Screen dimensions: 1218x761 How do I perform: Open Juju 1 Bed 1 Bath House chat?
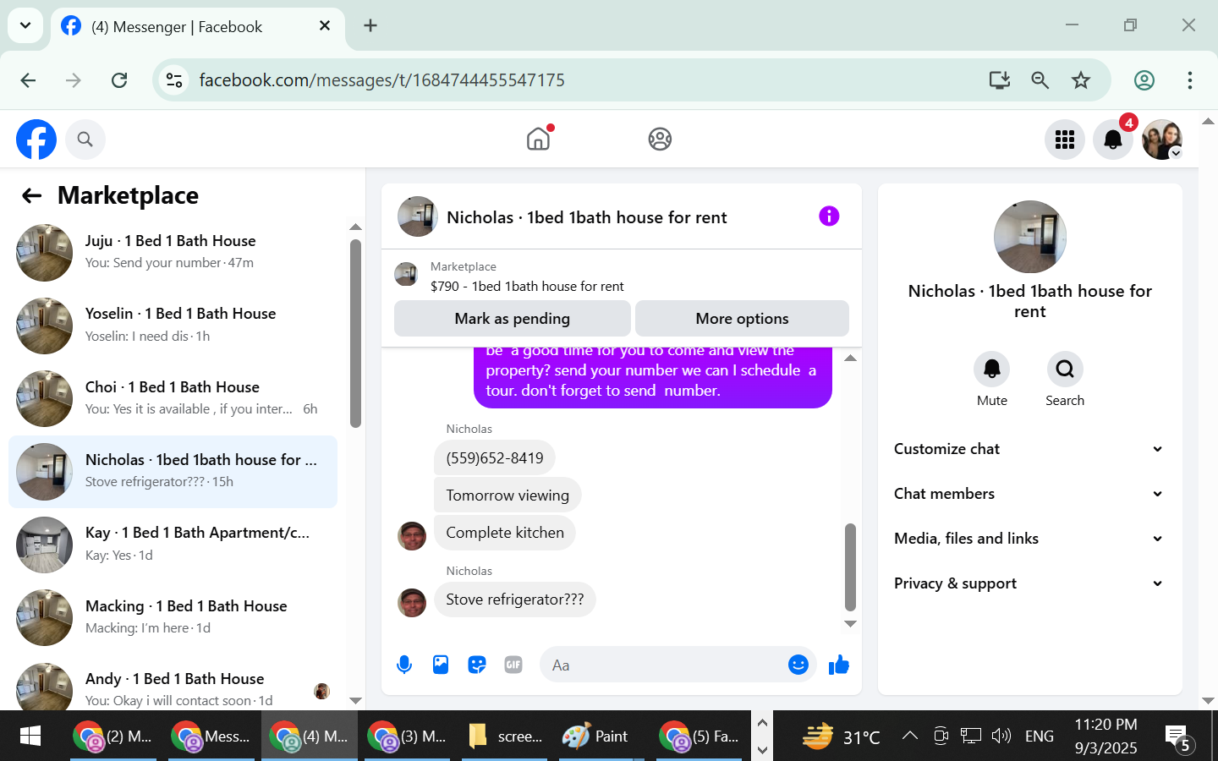(173, 252)
